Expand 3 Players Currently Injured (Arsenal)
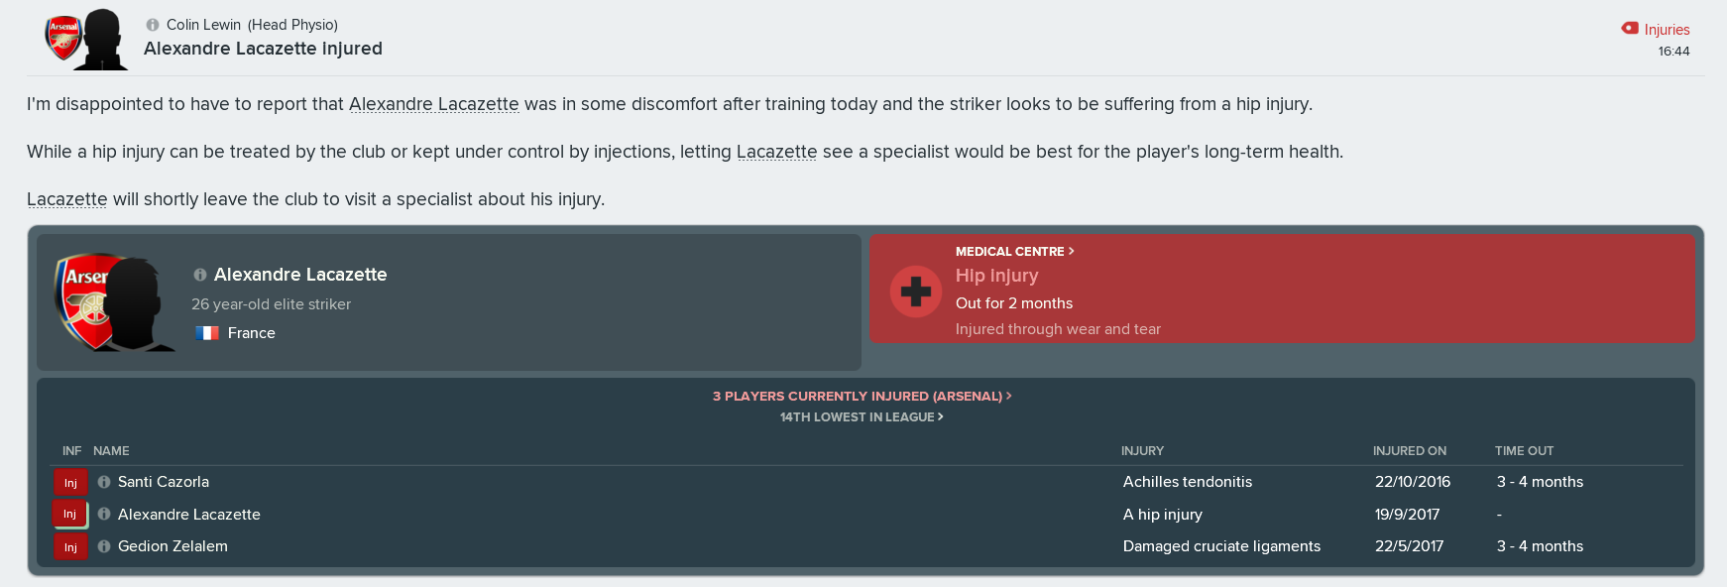 (x=862, y=396)
